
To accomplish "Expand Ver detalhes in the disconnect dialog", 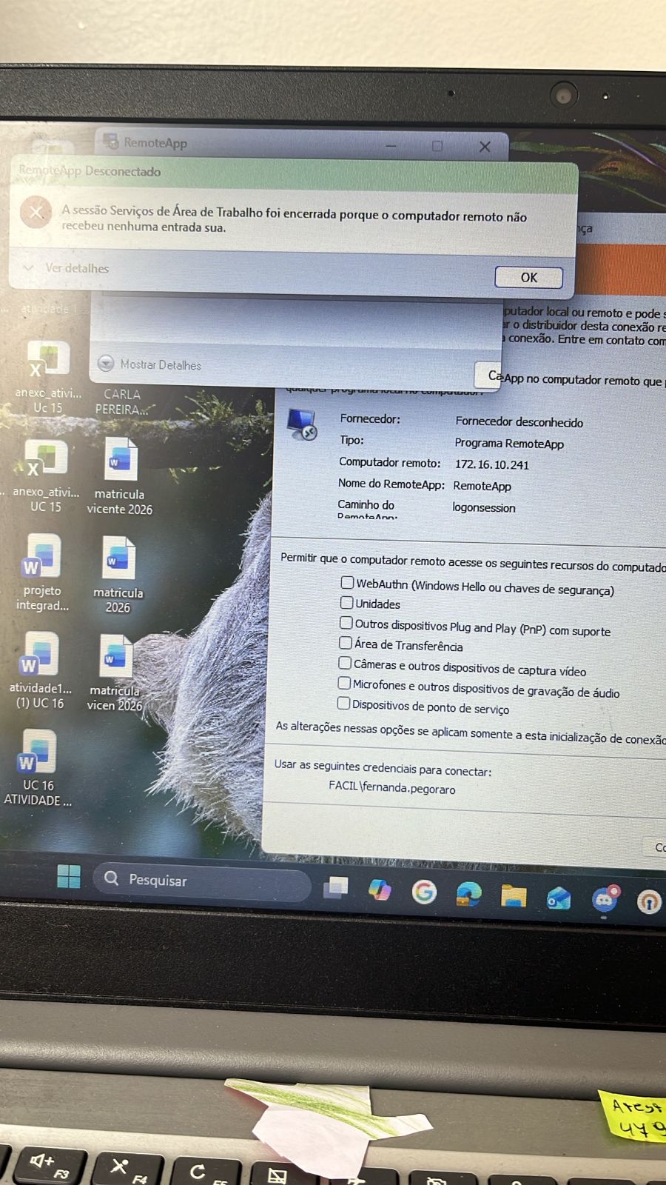I will pos(67,268).
